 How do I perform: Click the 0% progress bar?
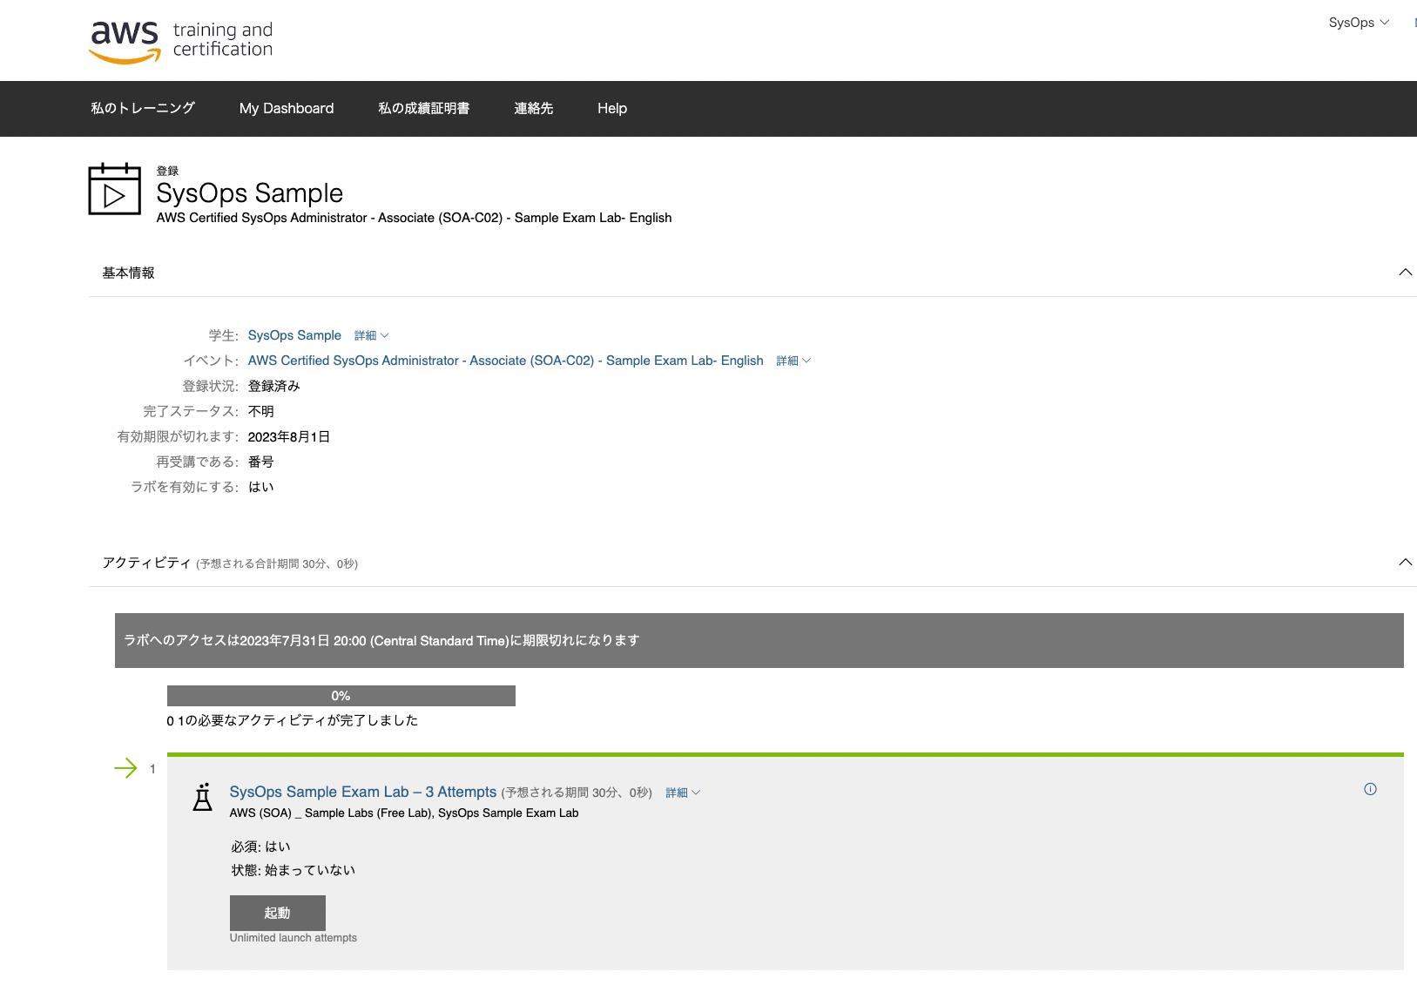[x=341, y=695]
